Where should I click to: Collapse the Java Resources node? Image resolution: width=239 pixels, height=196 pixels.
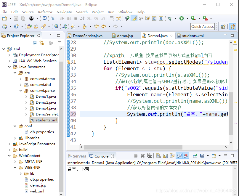(x=9, y=67)
